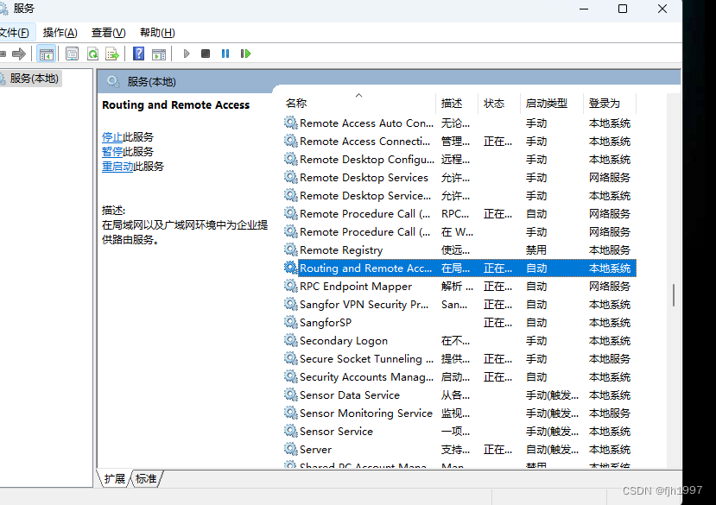Open the 文件(F) menu
Screen dimensions: 716x505
pos(14,33)
